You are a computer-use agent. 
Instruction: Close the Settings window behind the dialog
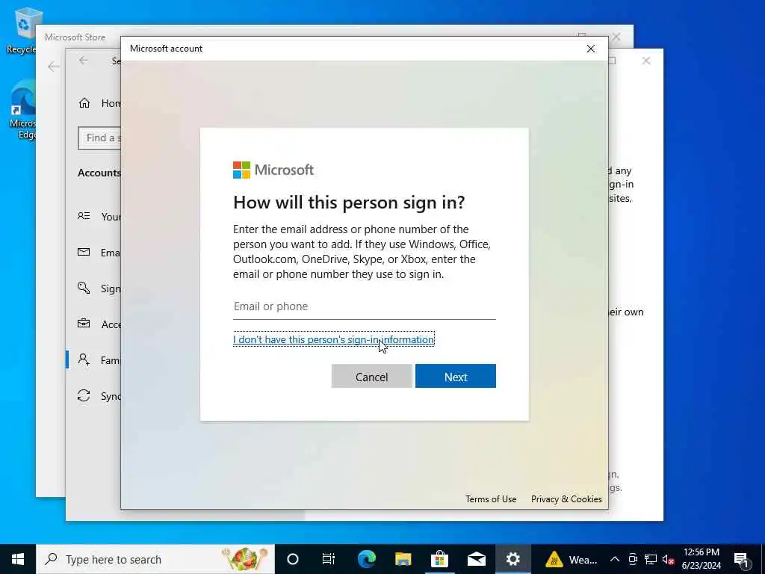tap(646, 61)
